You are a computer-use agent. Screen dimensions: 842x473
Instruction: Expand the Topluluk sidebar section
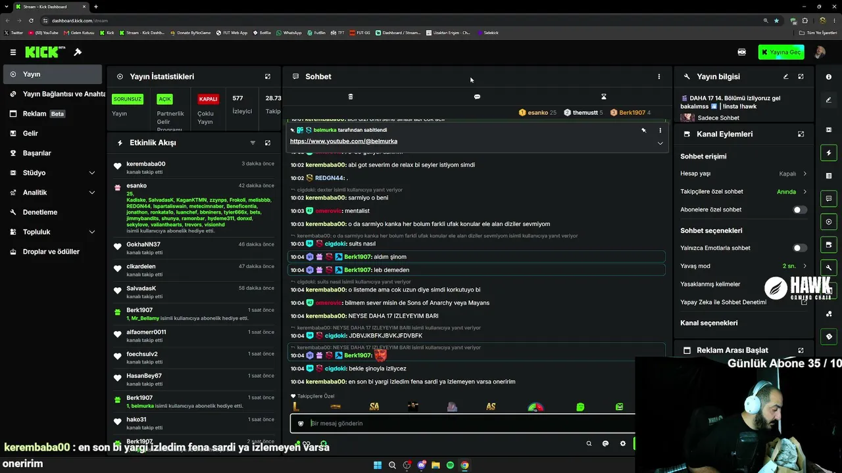coord(53,232)
